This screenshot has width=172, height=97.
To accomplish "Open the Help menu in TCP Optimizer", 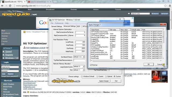I will pos(67,23).
